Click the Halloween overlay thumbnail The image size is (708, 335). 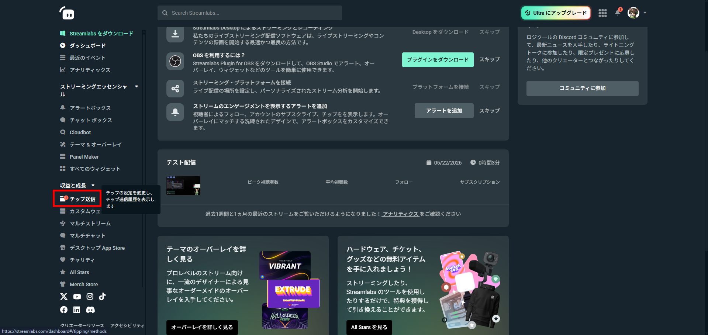pos(285,317)
